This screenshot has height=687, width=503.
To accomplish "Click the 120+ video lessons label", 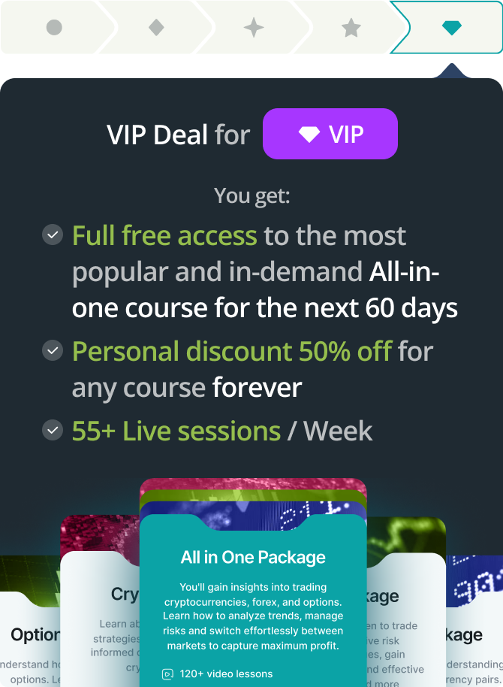I will tap(226, 674).
